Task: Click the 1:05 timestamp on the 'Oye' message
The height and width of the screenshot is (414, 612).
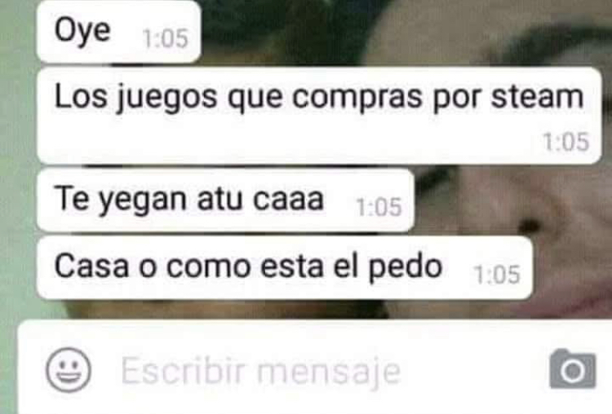Action: (166, 38)
